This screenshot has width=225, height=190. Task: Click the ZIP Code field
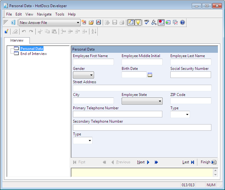pos(191,101)
